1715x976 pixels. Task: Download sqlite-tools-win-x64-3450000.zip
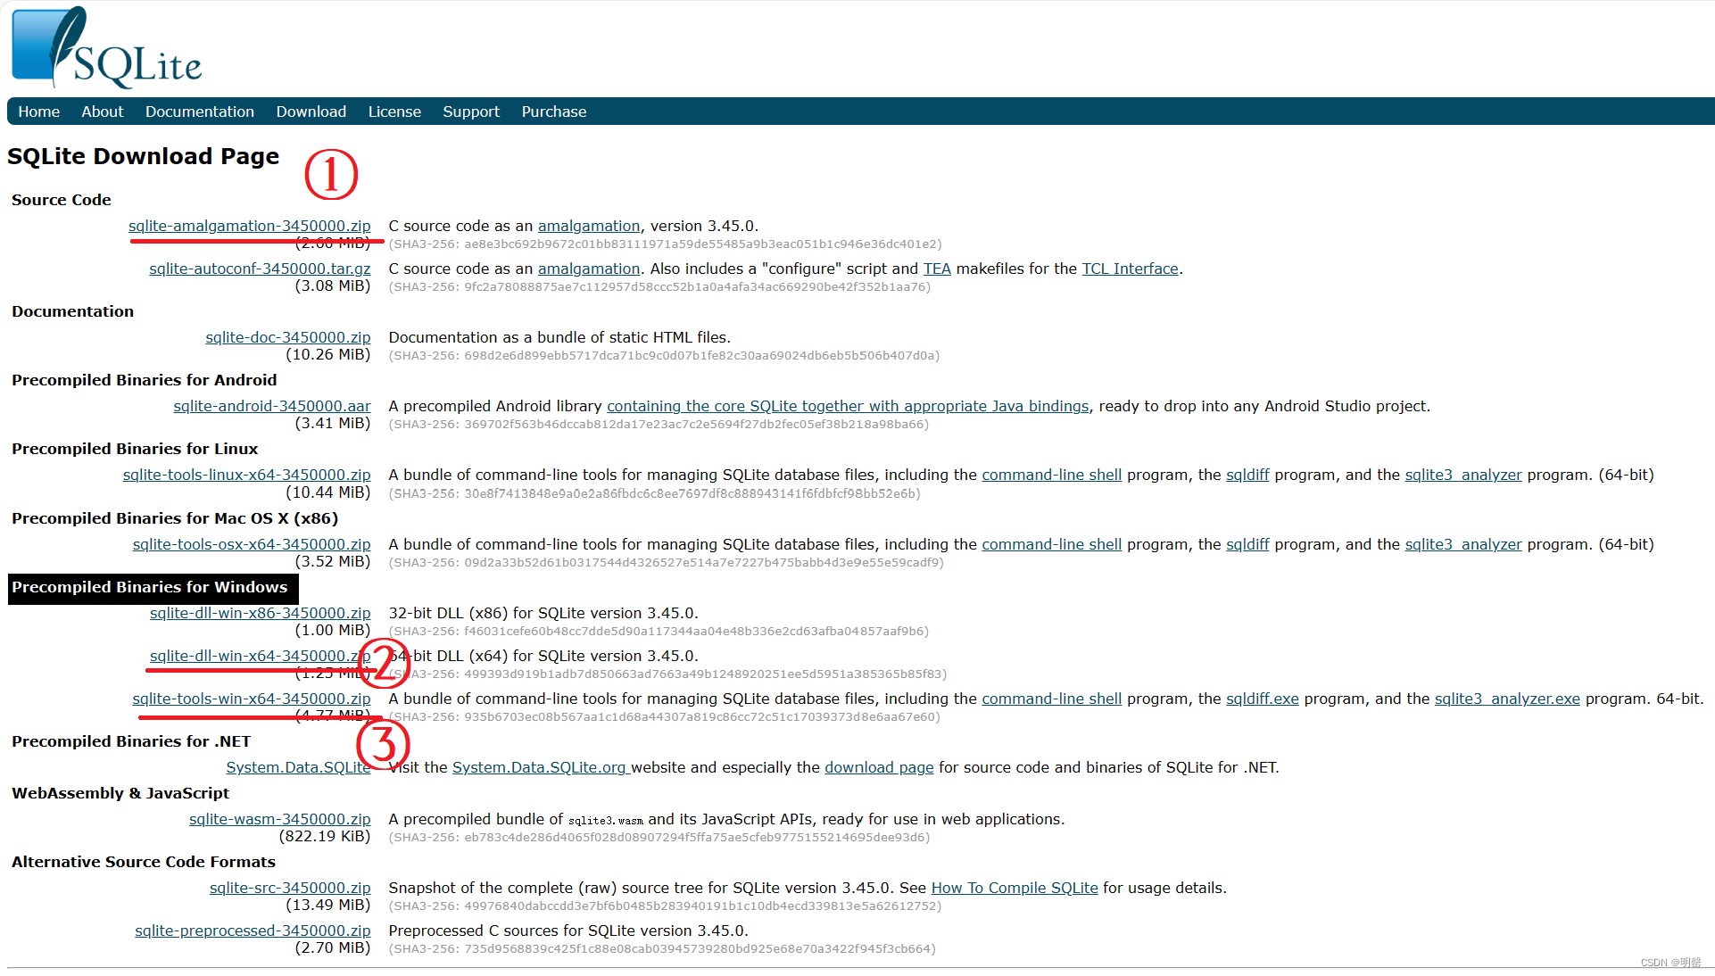coord(251,699)
